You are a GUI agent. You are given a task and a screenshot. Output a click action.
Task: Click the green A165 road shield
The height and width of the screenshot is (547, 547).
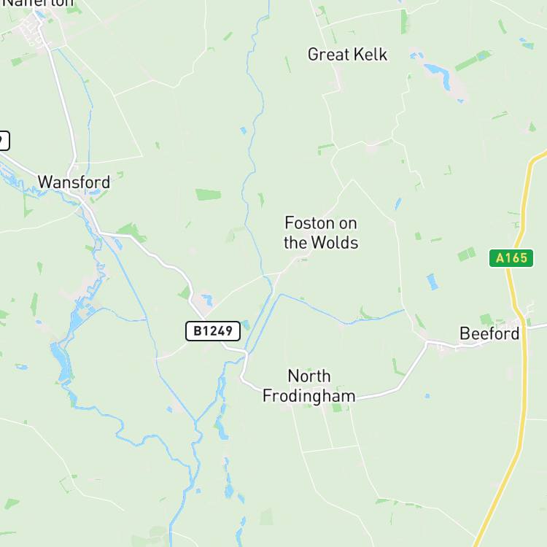coord(511,258)
